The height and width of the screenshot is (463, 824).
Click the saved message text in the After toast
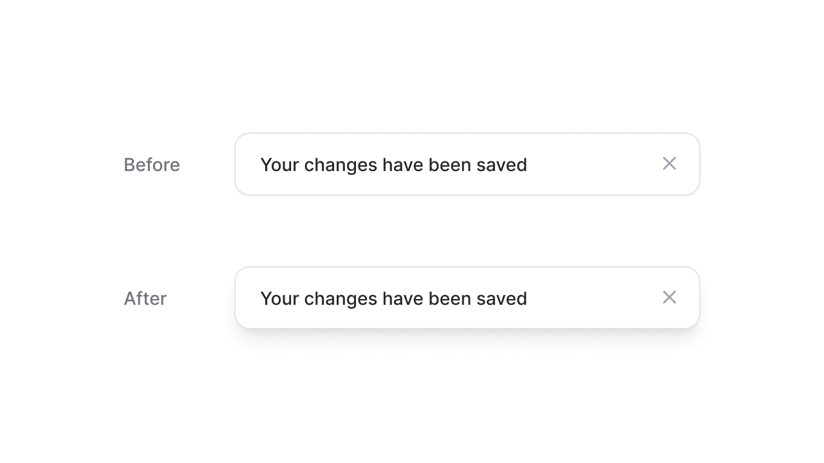click(x=393, y=298)
